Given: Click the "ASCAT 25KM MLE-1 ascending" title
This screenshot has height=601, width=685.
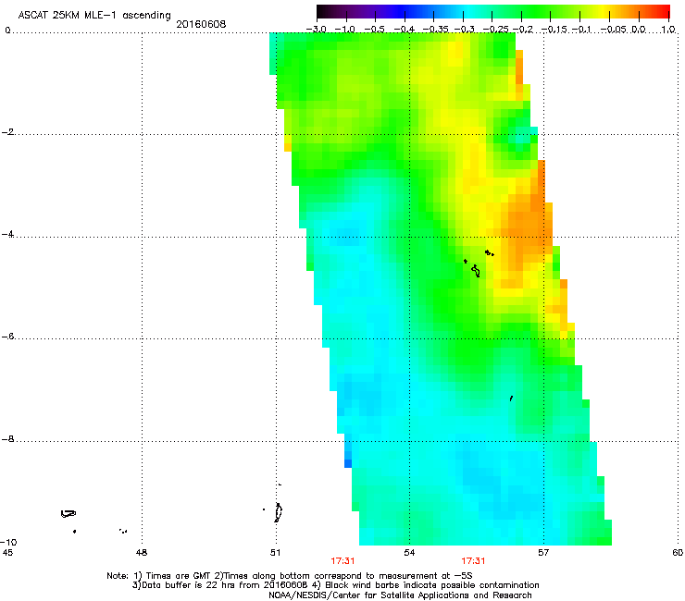Looking at the screenshot, I should click(x=94, y=15).
